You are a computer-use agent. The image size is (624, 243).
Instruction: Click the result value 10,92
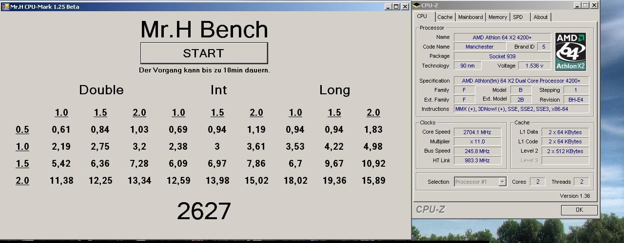coord(373,164)
